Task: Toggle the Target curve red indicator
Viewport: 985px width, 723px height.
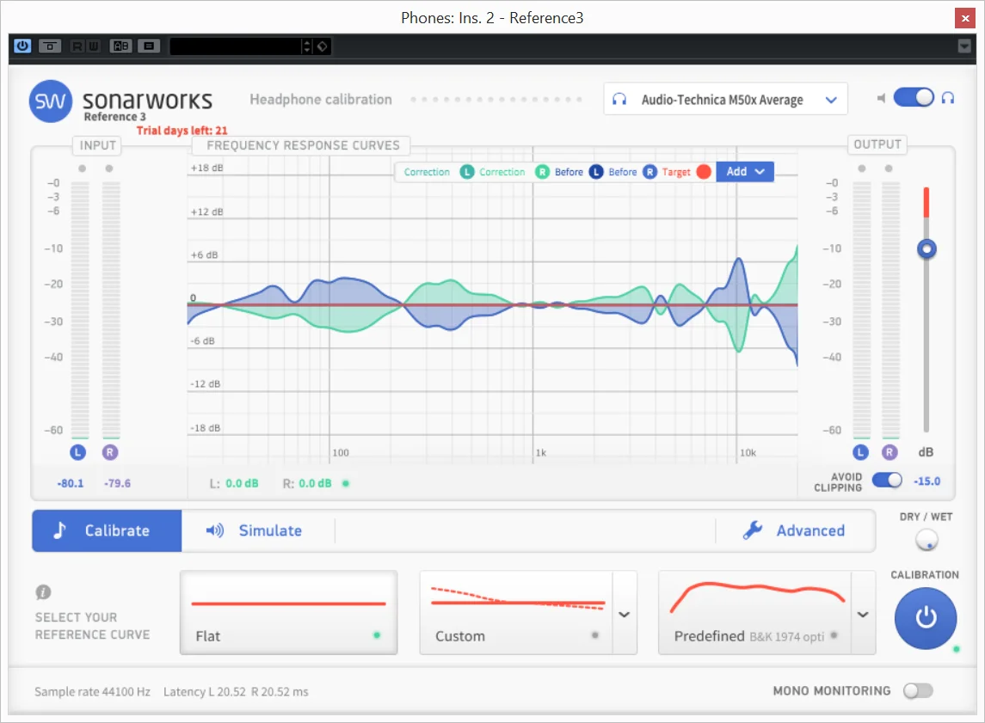Action: click(x=705, y=172)
